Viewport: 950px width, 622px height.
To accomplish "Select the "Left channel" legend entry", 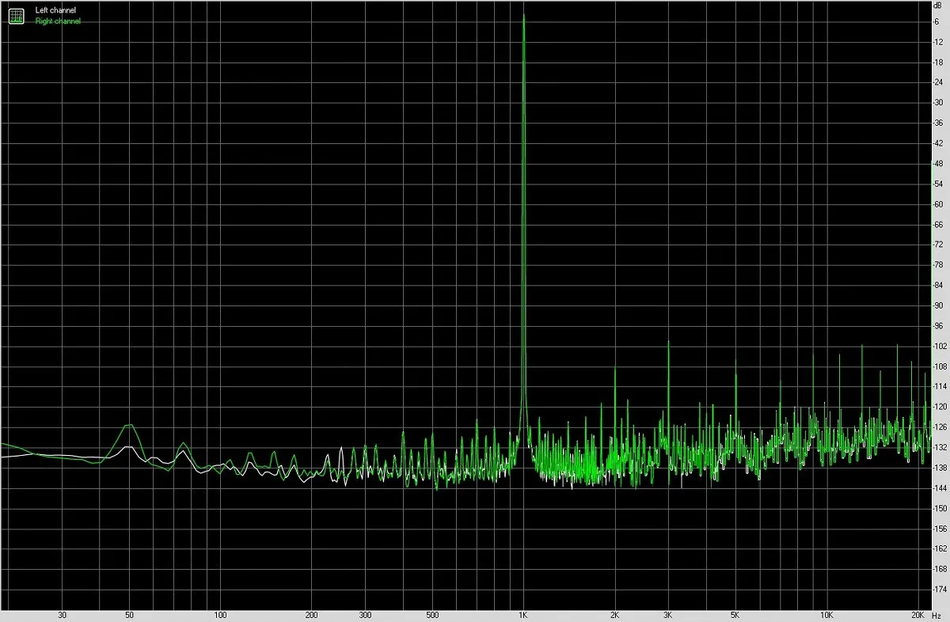I will tap(55, 11).
